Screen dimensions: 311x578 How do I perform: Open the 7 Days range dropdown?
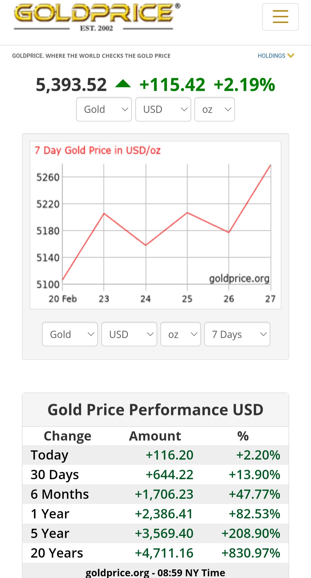click(237, 334)
